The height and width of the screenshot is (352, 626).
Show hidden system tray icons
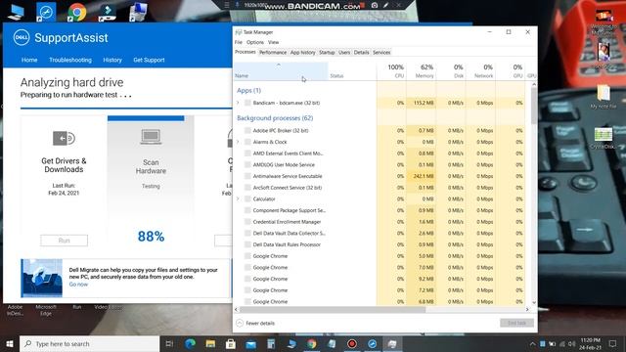coord(532,344)
